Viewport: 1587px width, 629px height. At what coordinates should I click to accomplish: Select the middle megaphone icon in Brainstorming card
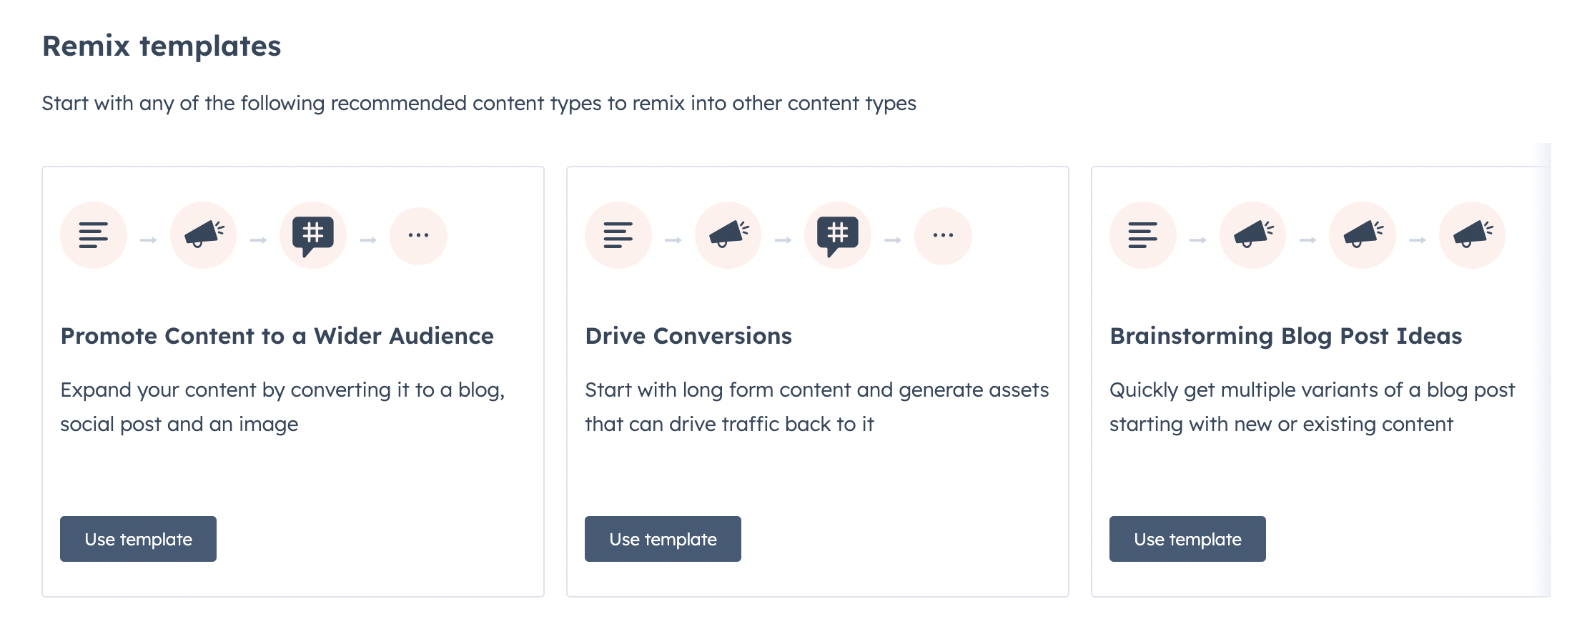pos(1362,234)
